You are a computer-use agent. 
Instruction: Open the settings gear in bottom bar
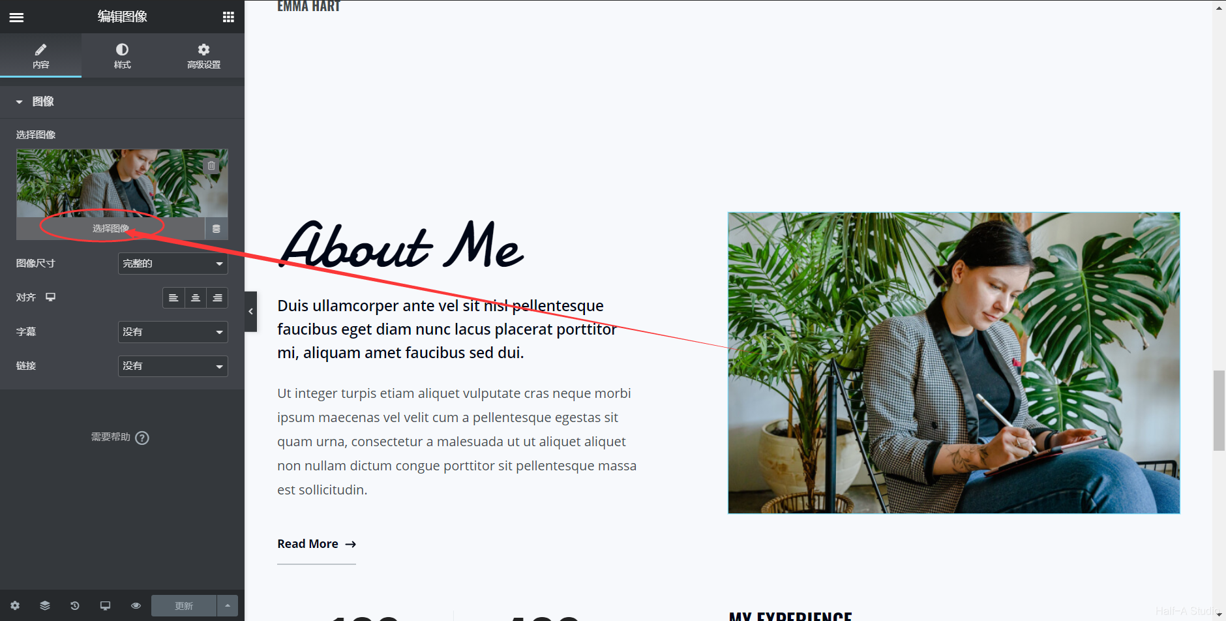(15, 605)
